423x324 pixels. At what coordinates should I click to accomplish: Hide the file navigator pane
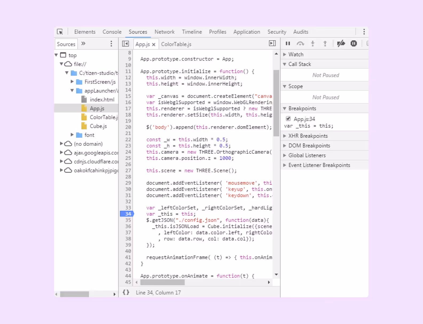(x=126, y=44)
